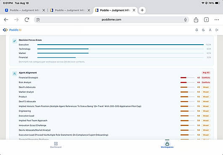Click the Decision Focus Areas section icon
Image resolution: width=223 pixels, height=155 pixels.
tap(14, 41)
